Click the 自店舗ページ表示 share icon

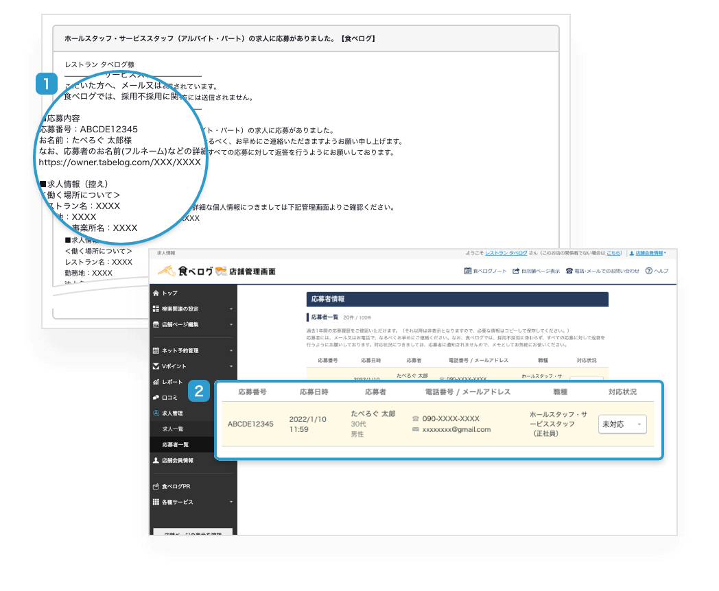(x=516, y=271)
